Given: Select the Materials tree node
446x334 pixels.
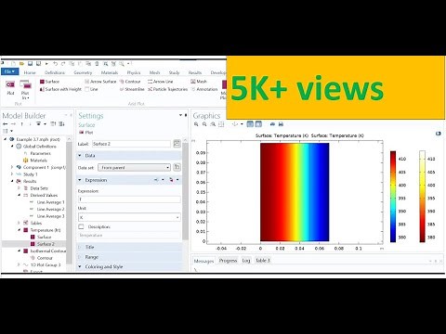Looking at the screenshot, I should (35, 161).
